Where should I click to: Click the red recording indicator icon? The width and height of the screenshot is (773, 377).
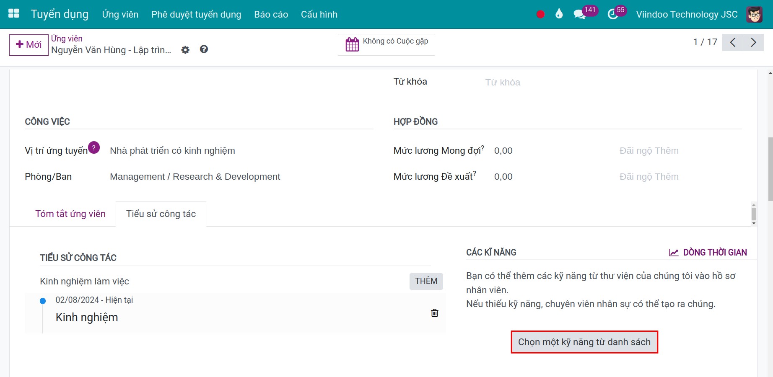540,14
